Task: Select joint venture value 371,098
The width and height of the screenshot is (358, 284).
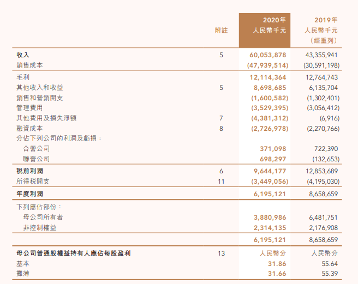Action: (273, 149)
